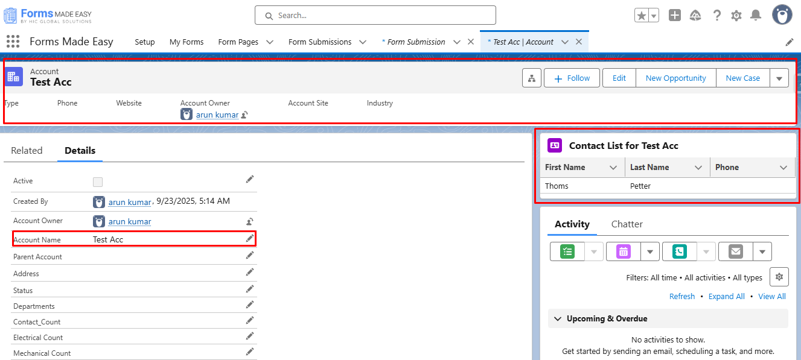801x360 pixels.
Task: Click the account hierarchy icon
Action: [x=531, y=78]
